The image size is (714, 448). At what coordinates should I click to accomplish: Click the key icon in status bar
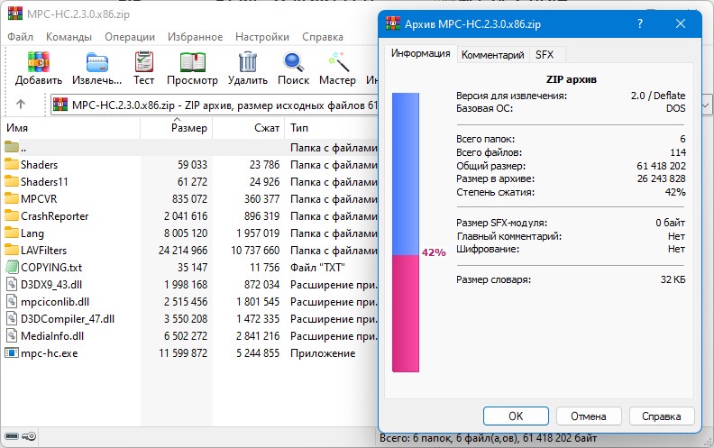[29, 436]
